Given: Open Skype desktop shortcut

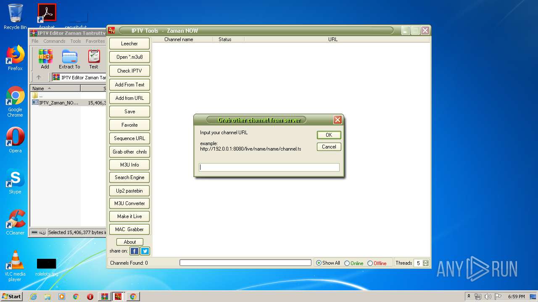Looking at the screenshot, I should tap(15, 182).
